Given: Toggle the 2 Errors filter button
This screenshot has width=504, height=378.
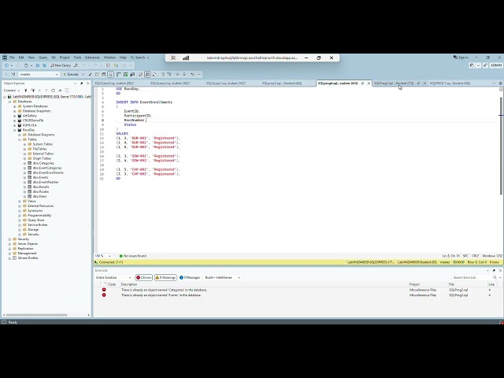Looking at the screenshot, I should coord(143,277).
